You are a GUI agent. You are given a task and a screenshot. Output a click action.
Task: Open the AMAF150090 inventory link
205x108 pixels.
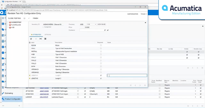point(44,88)
